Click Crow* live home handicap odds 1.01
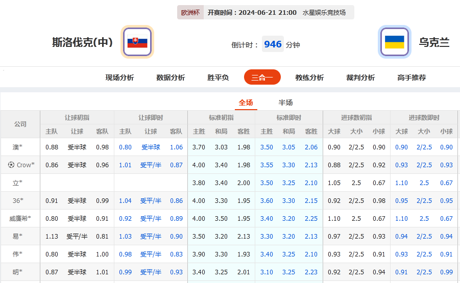This screenshot has width=460, height=283. click(125, 165)
